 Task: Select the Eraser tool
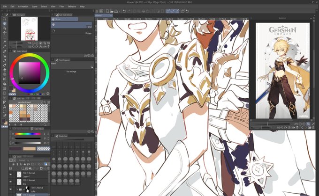click(x=5, y=70)
